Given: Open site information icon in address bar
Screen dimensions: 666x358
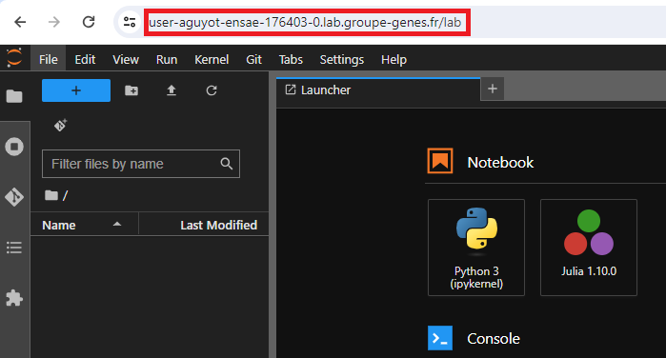Looking at the screenshot, I should (130, 22).
